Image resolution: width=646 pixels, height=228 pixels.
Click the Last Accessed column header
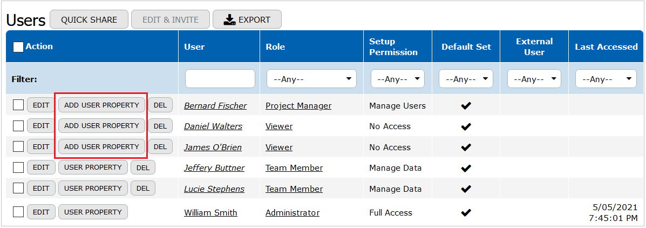coord(607,47)
